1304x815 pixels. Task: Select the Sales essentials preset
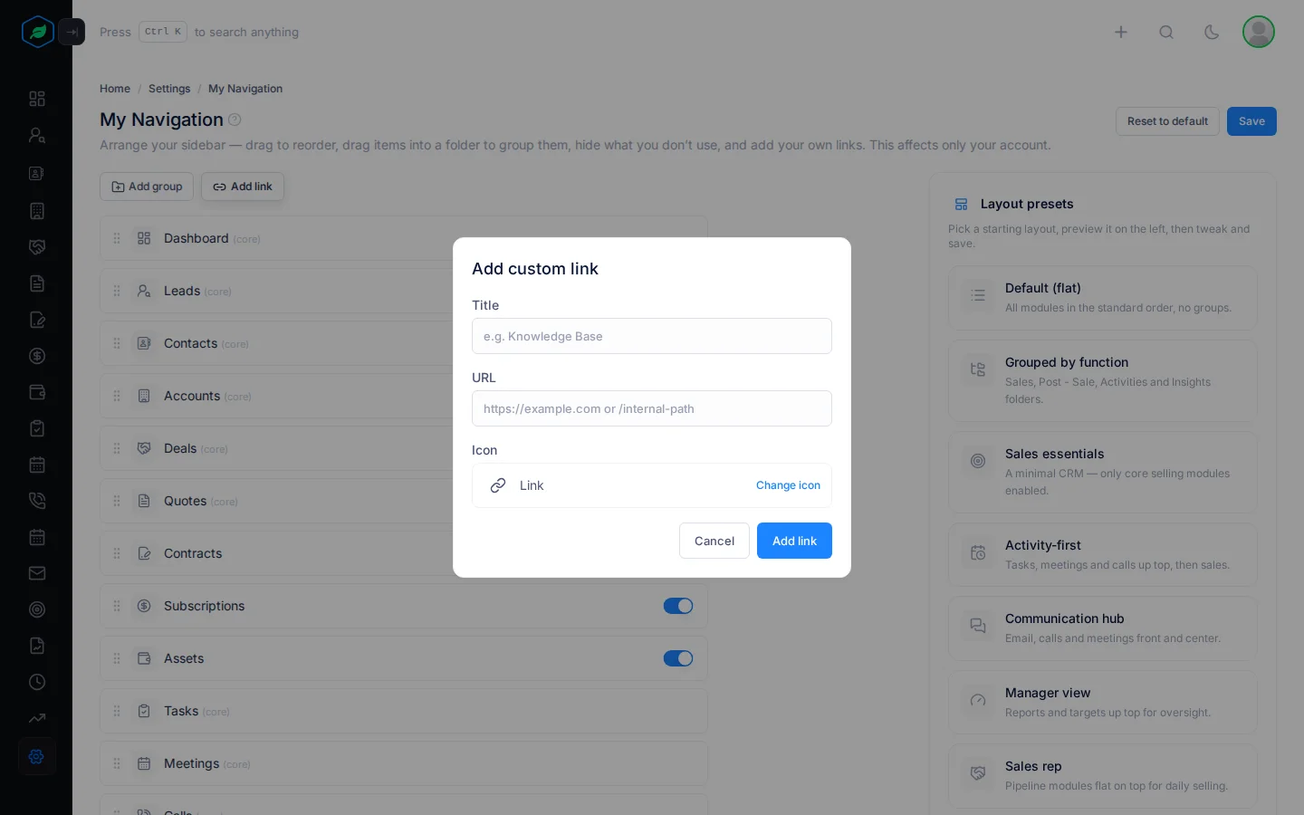click(x=1103, y=472)
